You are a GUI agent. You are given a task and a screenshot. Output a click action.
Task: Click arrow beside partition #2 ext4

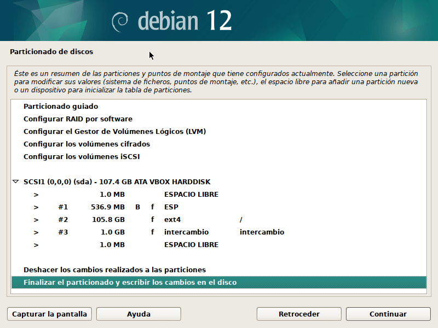click(36, 220)
